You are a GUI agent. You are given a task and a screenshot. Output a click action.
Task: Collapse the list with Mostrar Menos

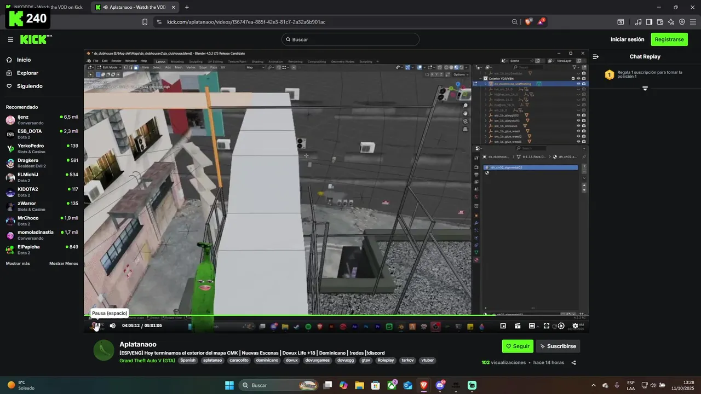(64, 263)
